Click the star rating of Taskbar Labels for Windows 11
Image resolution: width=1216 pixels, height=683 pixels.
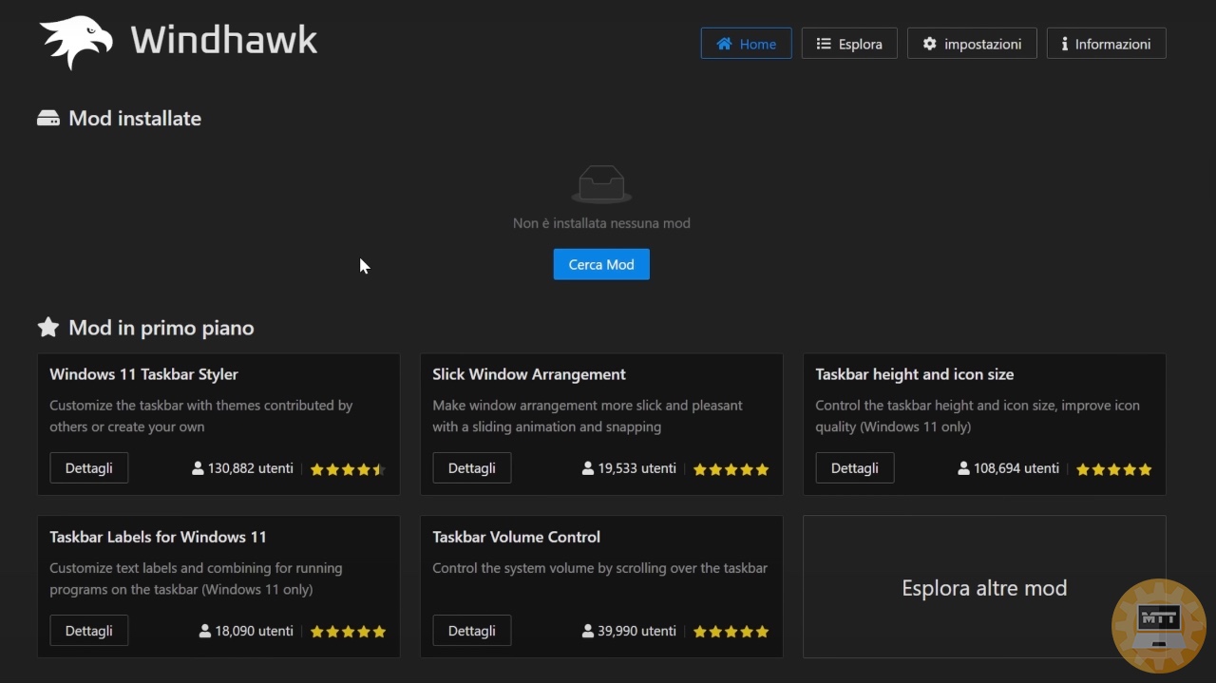click(x=348, y=632)
